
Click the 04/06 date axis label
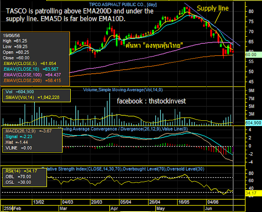click(x=213, y=202)
